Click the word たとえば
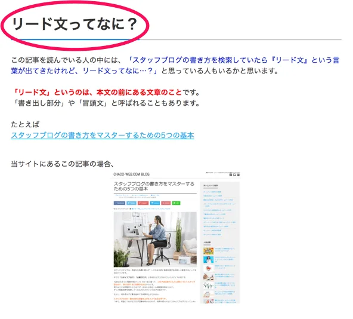 (x=25, y=124)
